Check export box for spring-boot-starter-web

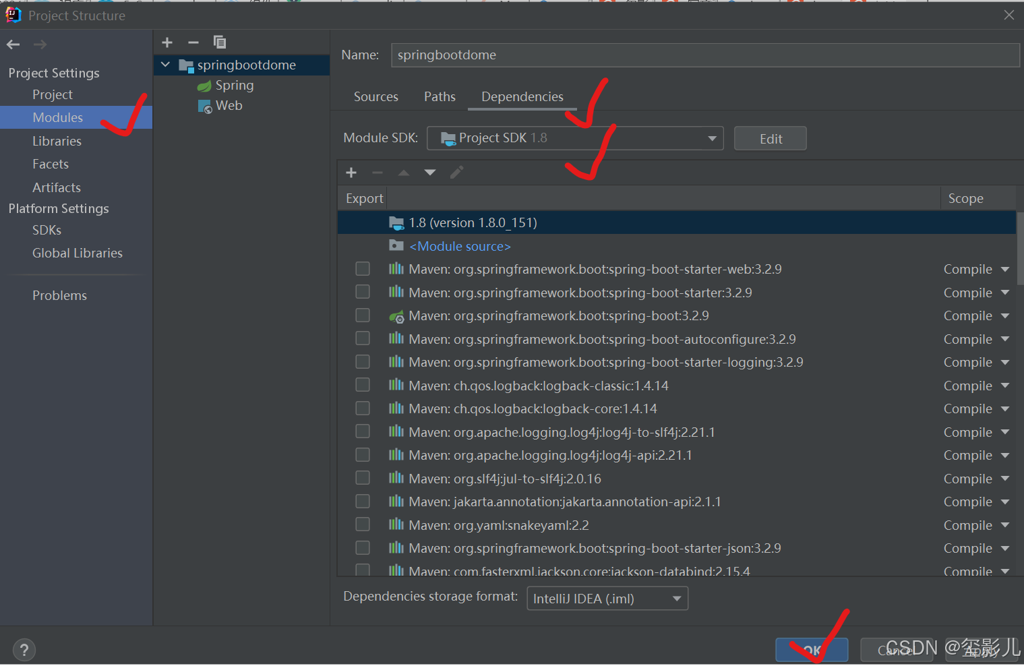363,269
